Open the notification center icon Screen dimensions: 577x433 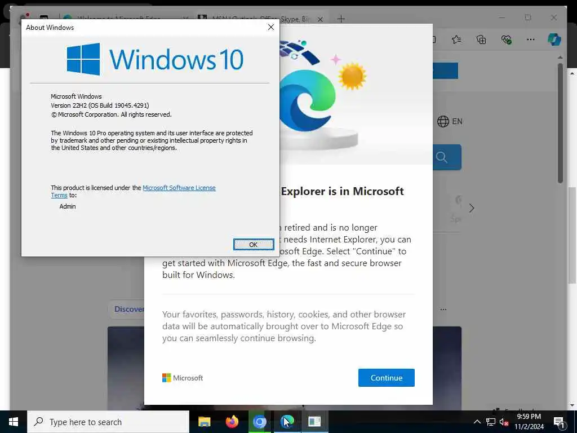click(x=560, y=422)
